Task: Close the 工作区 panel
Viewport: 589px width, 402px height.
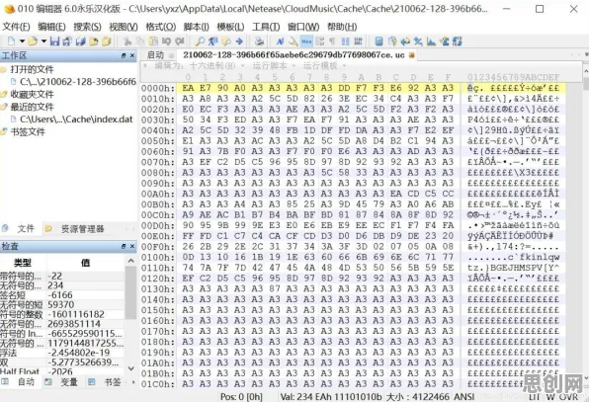Action: (x=132, y=55)
